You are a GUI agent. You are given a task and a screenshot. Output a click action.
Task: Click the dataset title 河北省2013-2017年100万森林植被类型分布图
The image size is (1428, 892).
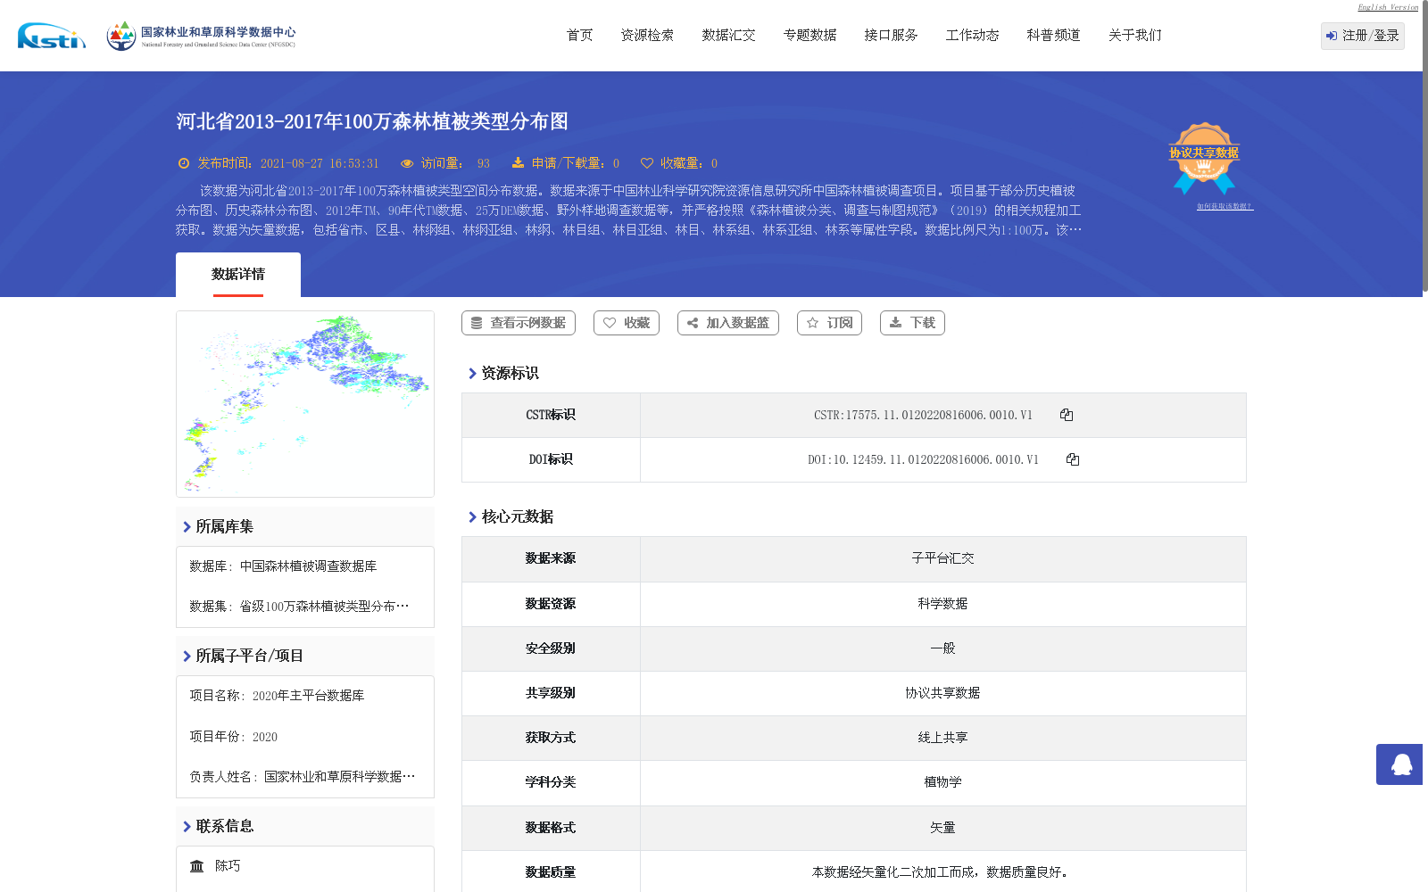372,121
